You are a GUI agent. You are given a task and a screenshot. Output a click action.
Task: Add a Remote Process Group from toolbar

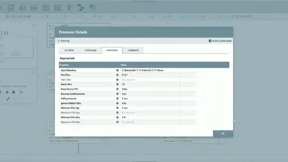58,8
